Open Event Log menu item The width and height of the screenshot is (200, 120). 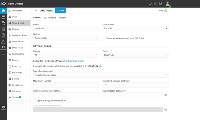coord(19,66)
